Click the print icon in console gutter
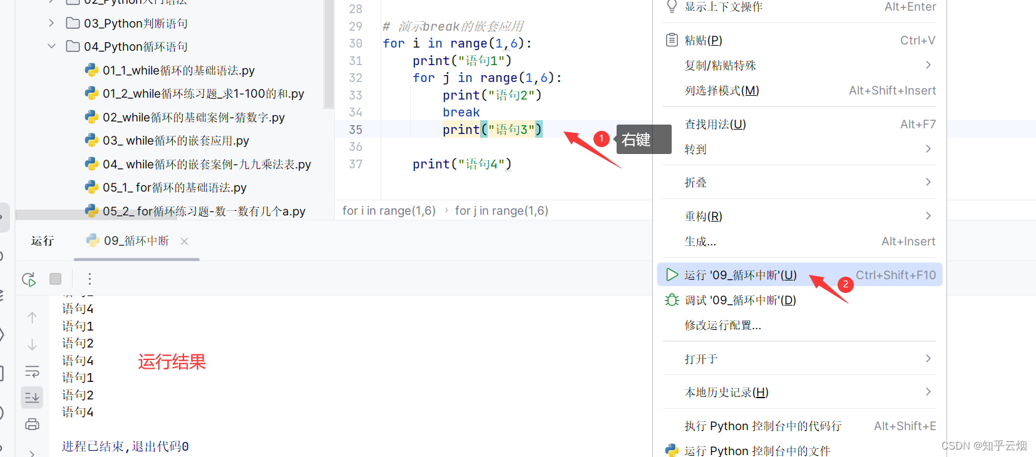 click(32, 424)
